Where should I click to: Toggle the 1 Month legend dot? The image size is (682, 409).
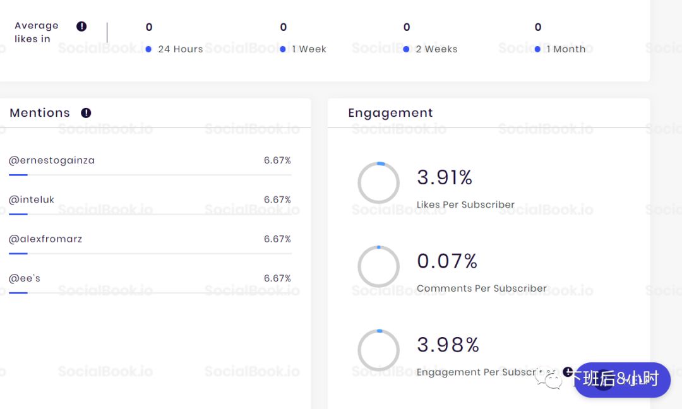537,49
